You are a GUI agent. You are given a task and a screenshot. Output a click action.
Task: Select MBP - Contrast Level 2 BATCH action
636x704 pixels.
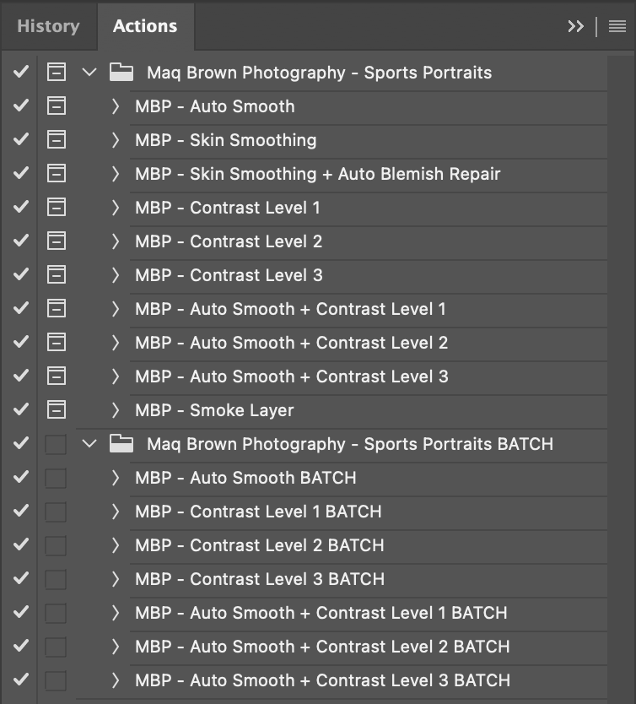click(x=260, y=545)
